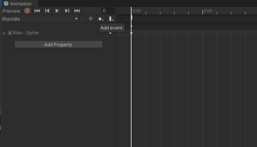257x147 pixels.
Task: Click the Add keyframe icon
Action: [x=101, y=19]
